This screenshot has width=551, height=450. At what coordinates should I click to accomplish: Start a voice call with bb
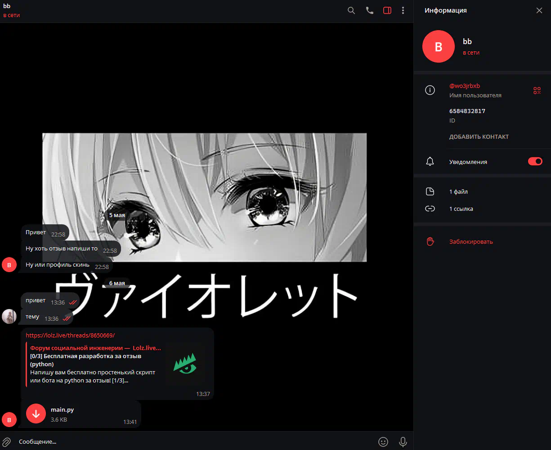point(370,10)
